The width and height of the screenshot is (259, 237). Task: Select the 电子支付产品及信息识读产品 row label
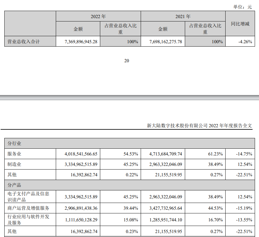tap(28, 197)
